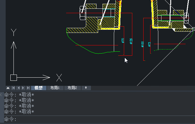Jump to the first layout tab arrow

pyautogui.click(x=13, y=88)
